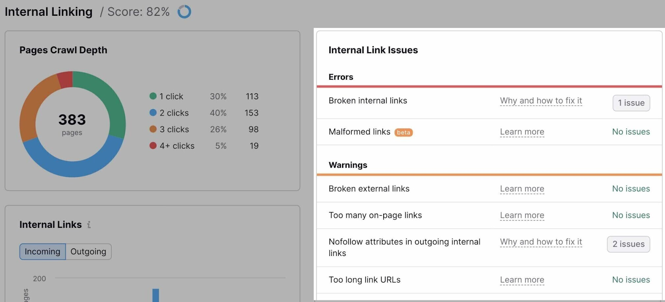Open the 1 issue button for Broken internal links
This screenshot has width=665, height=302.
(x=631, y=103)
